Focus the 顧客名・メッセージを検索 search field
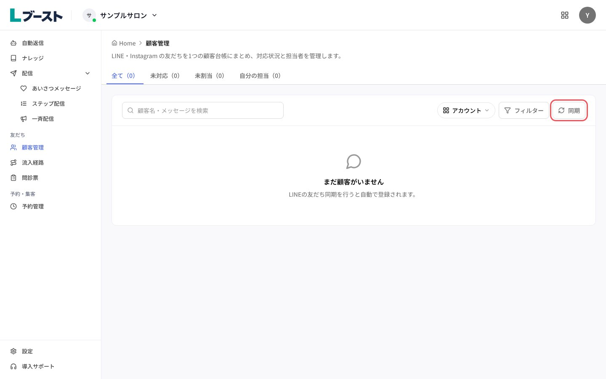Image resolution: width=606 pixels, height=379 pixels. (203, 110)
